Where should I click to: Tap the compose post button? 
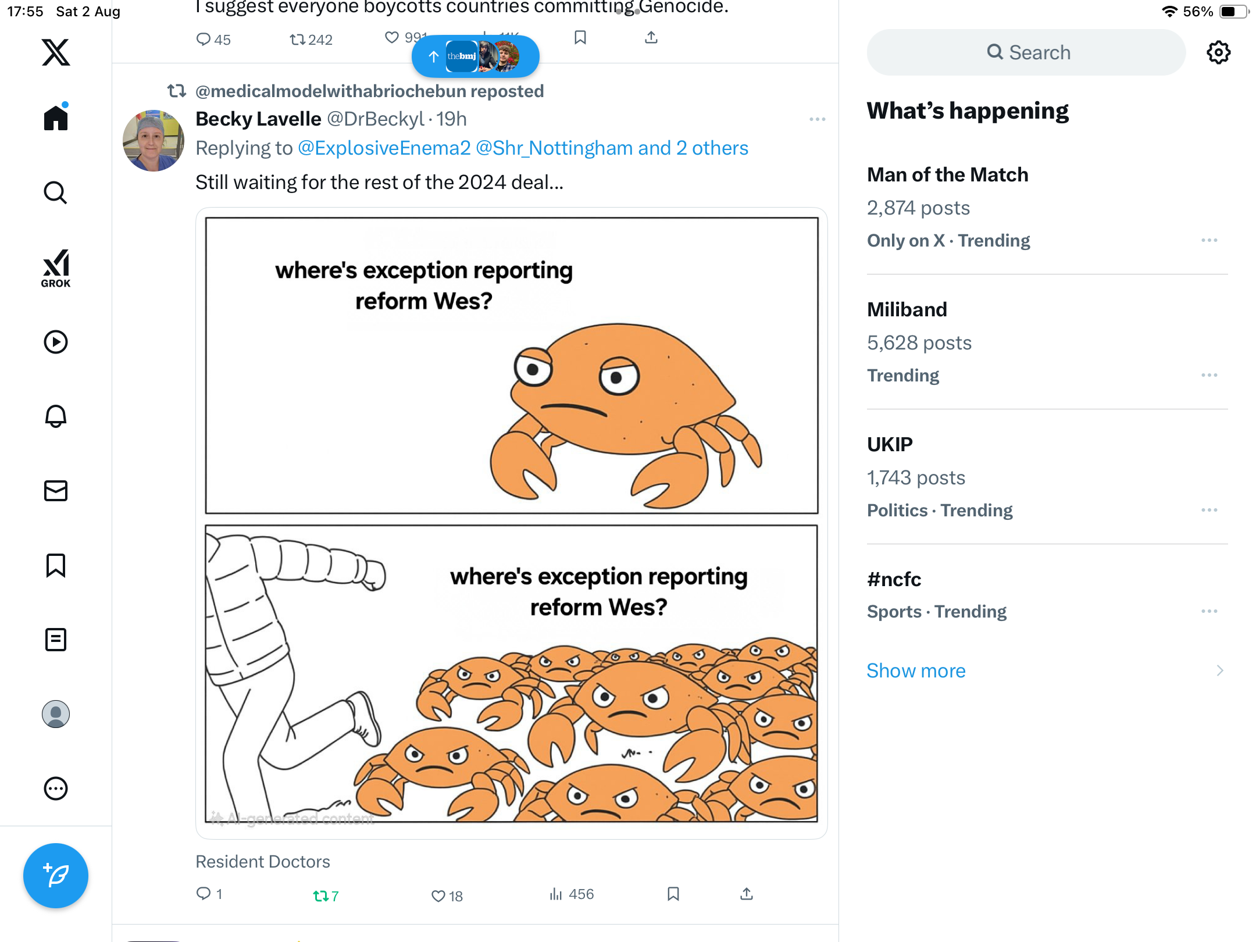point(56,875)
